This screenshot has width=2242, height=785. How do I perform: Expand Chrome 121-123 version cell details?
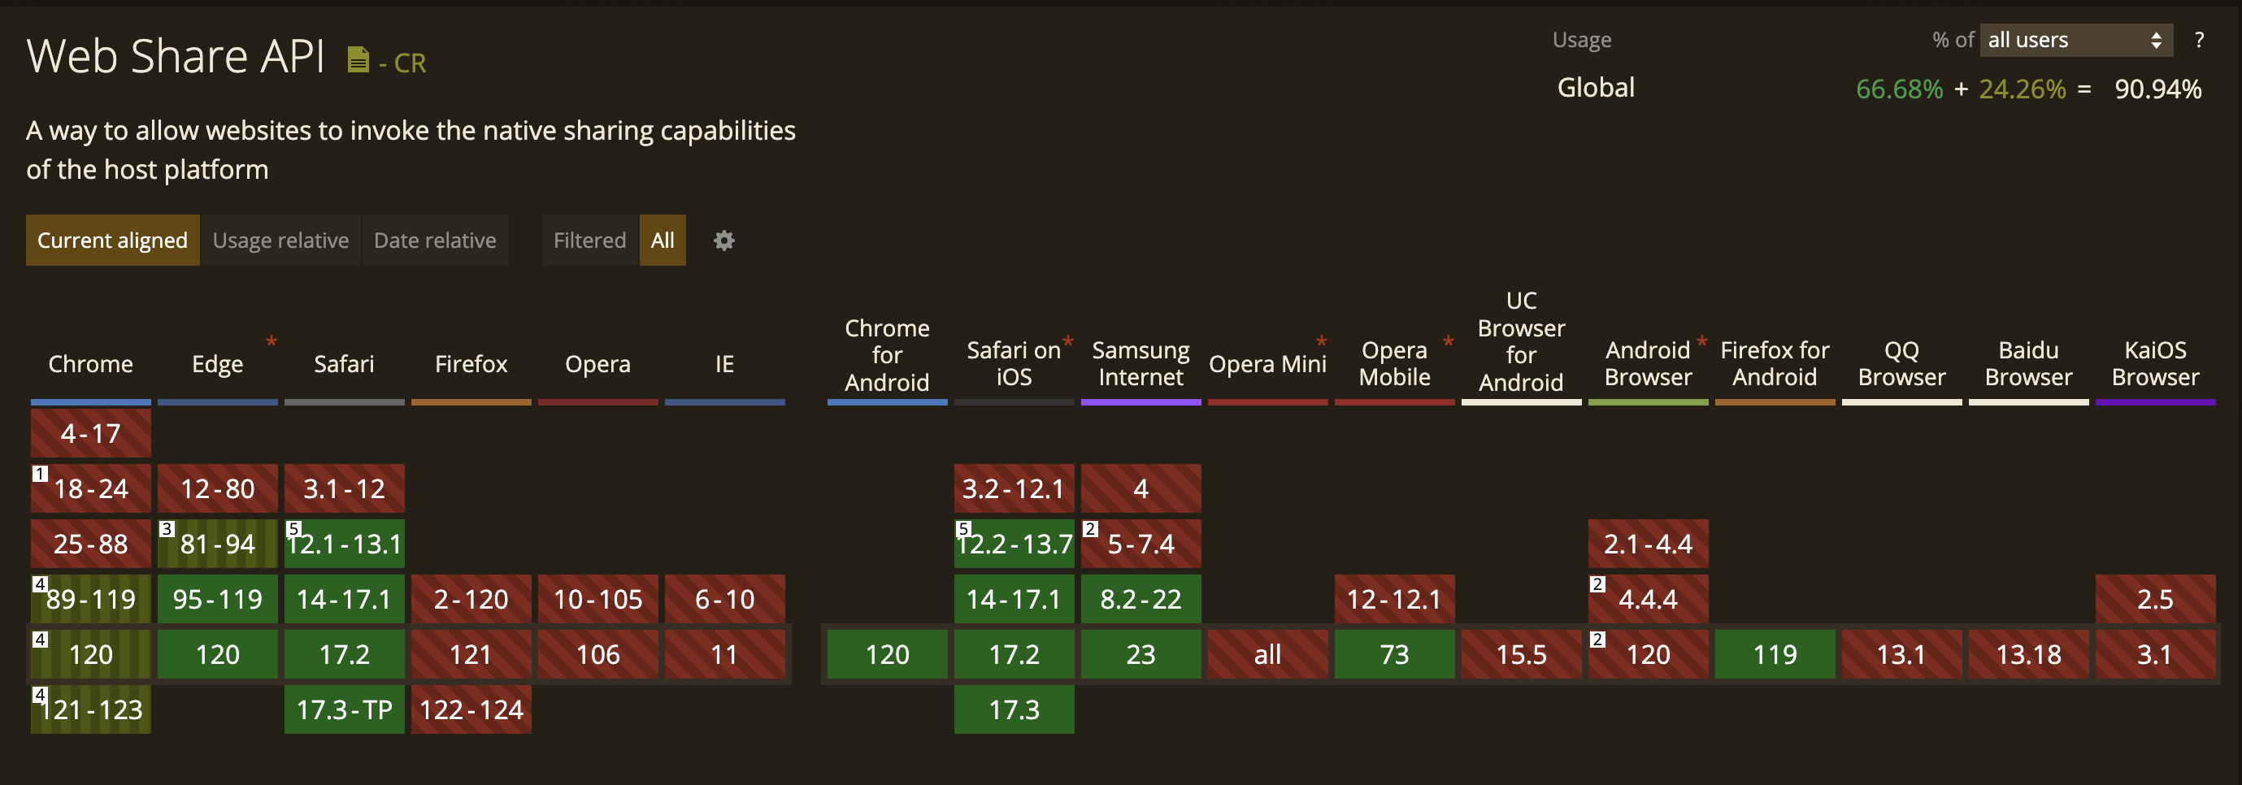coord(90,709)
